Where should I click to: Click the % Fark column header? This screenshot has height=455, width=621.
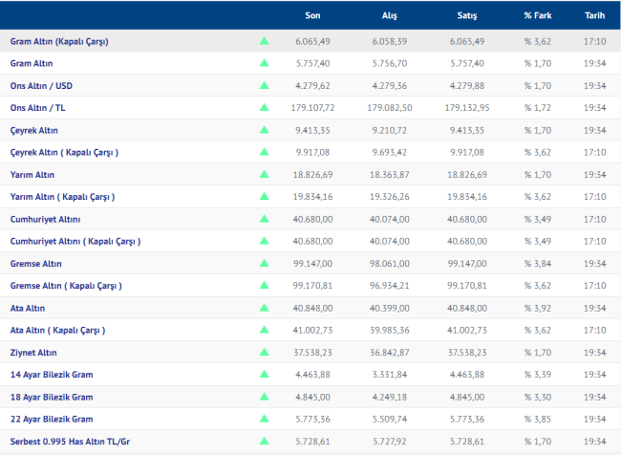(x=536, y=15)
